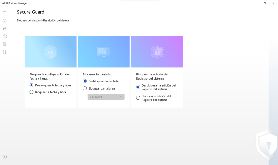
Task: Select "Desbloquear la pantalla" radio button
Action: coord(85,81)
